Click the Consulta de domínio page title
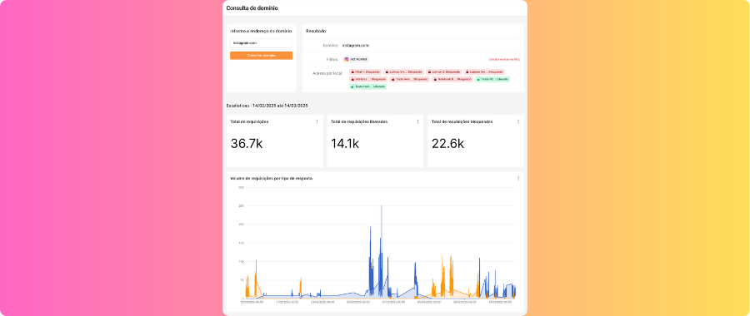Image resolution: width=750 pixels, height=316 pixels. tap(252, 8)
